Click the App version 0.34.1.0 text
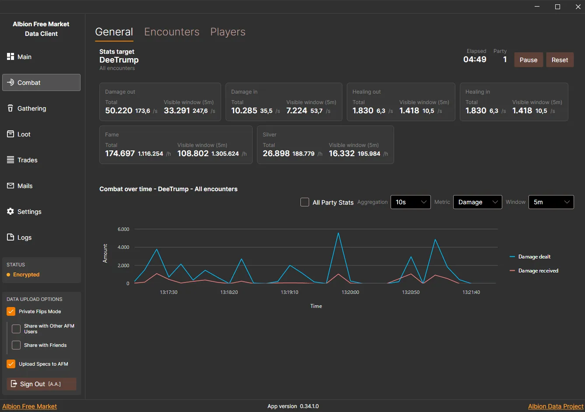 [293, 406]
